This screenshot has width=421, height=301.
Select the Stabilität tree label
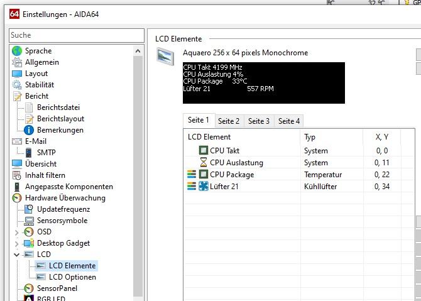(40, 85)
